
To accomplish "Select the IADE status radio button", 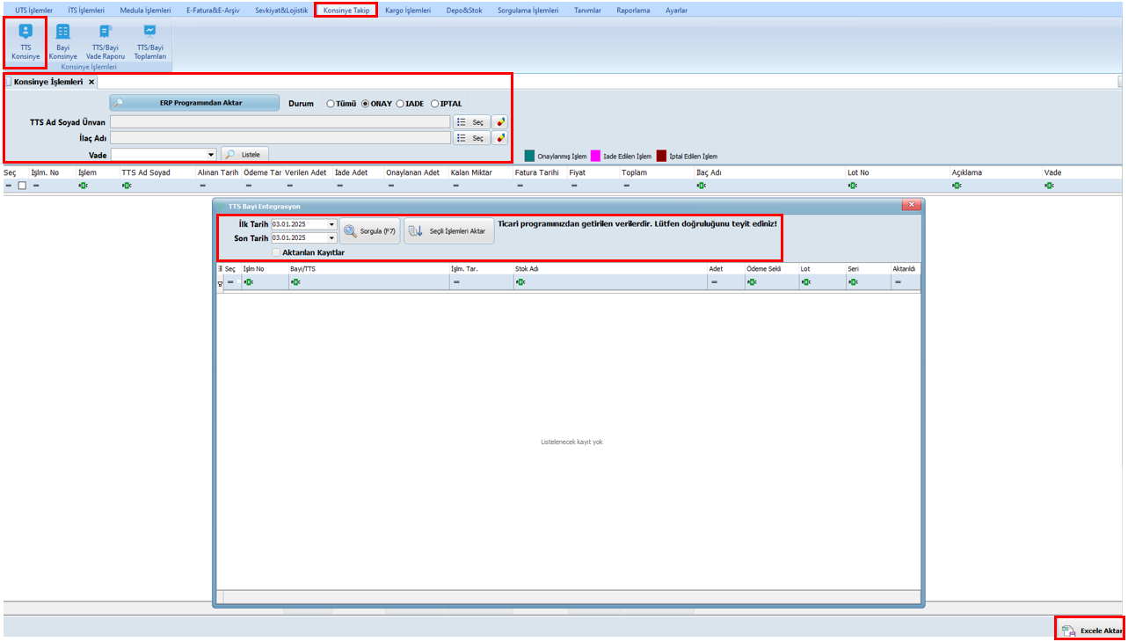I will (400, 104).
